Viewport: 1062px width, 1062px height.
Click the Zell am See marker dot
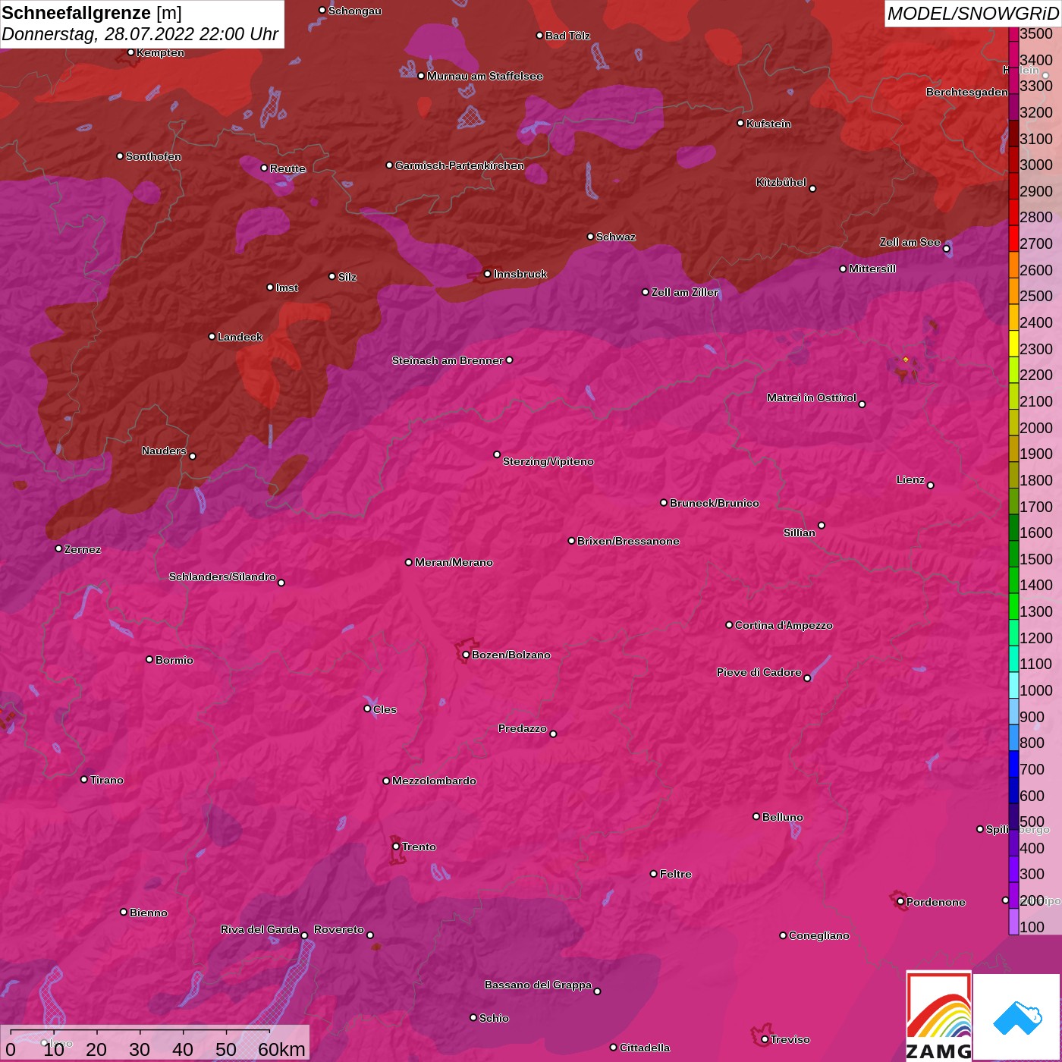click(946, 249)
